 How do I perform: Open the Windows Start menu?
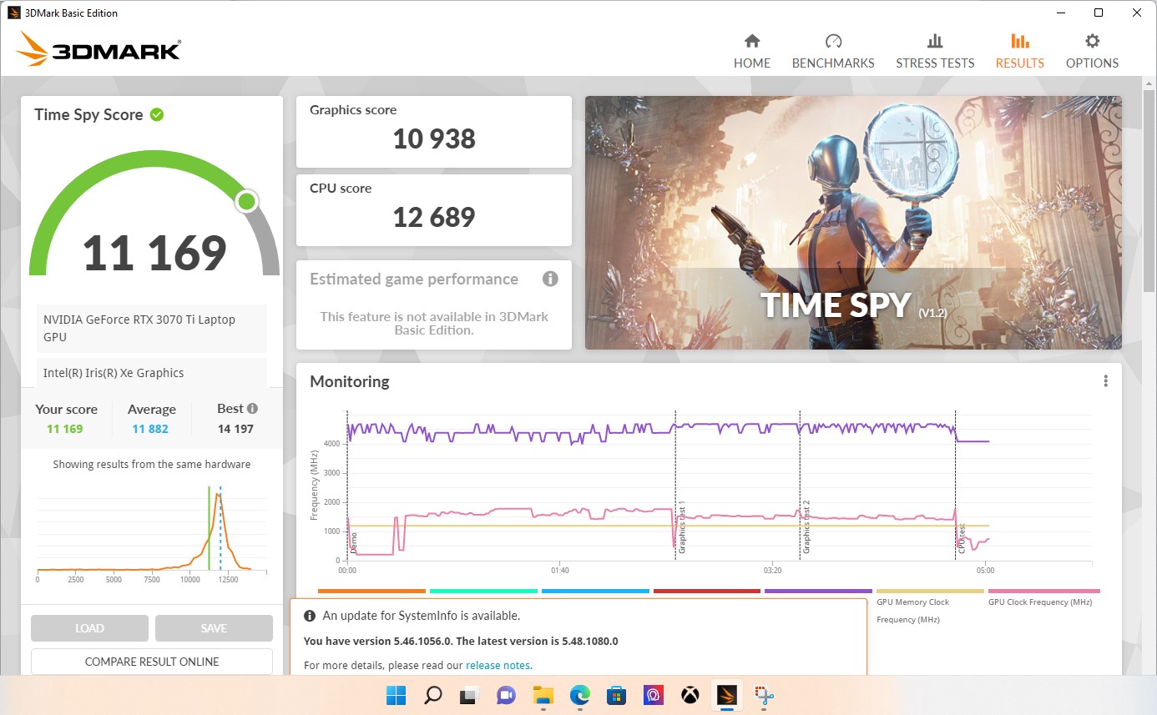[x=396, y=695]
